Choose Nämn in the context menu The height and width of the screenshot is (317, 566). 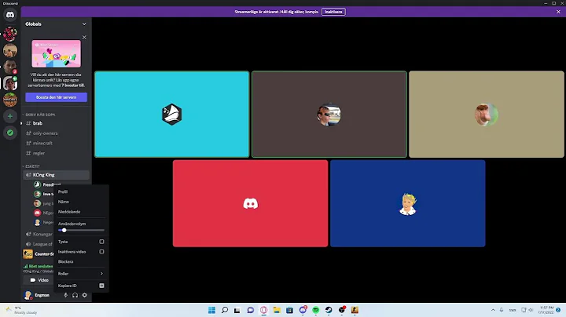pyautogui.click(x=81, y=202)
